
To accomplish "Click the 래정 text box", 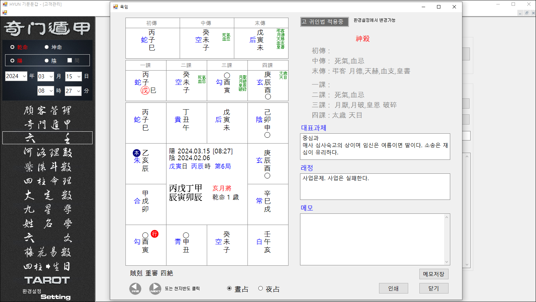I will (x=375, y=187).
